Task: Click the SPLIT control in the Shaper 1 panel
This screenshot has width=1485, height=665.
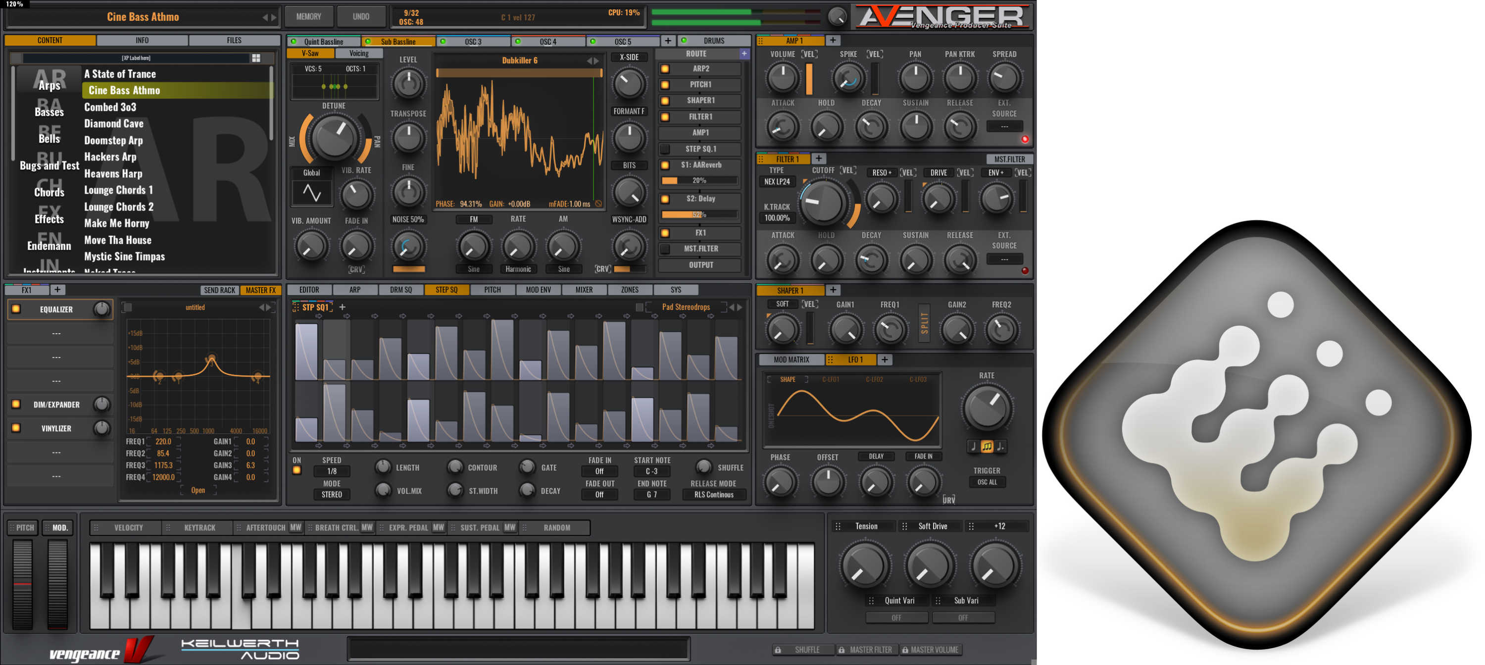Action: 924,323
